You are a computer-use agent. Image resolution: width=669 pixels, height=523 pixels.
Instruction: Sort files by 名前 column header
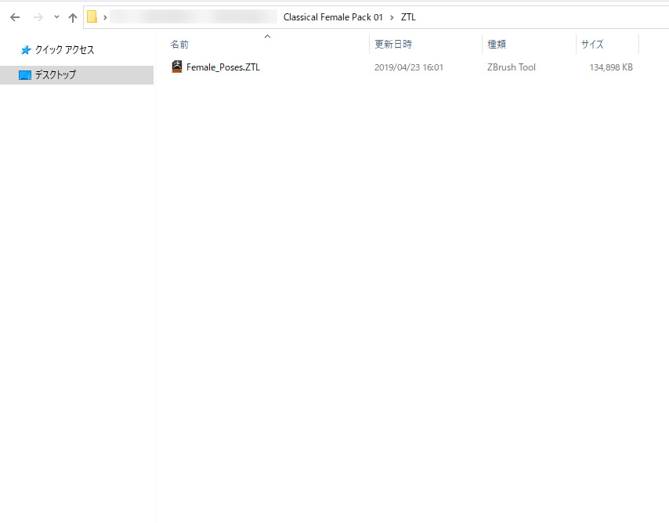(180, 45)
